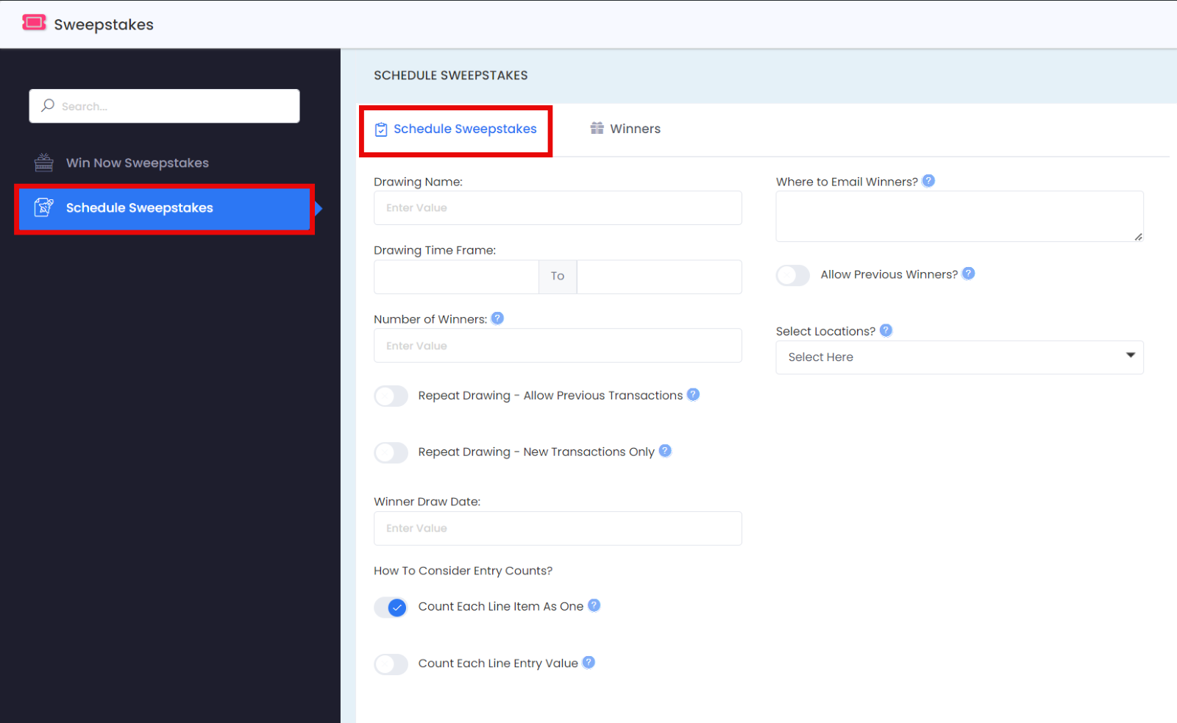The height and width of the screenshot is (723, 1177).
Task: Click the textarea resize handle corner
Action: pyautogui.click(x=1138, y=236)
